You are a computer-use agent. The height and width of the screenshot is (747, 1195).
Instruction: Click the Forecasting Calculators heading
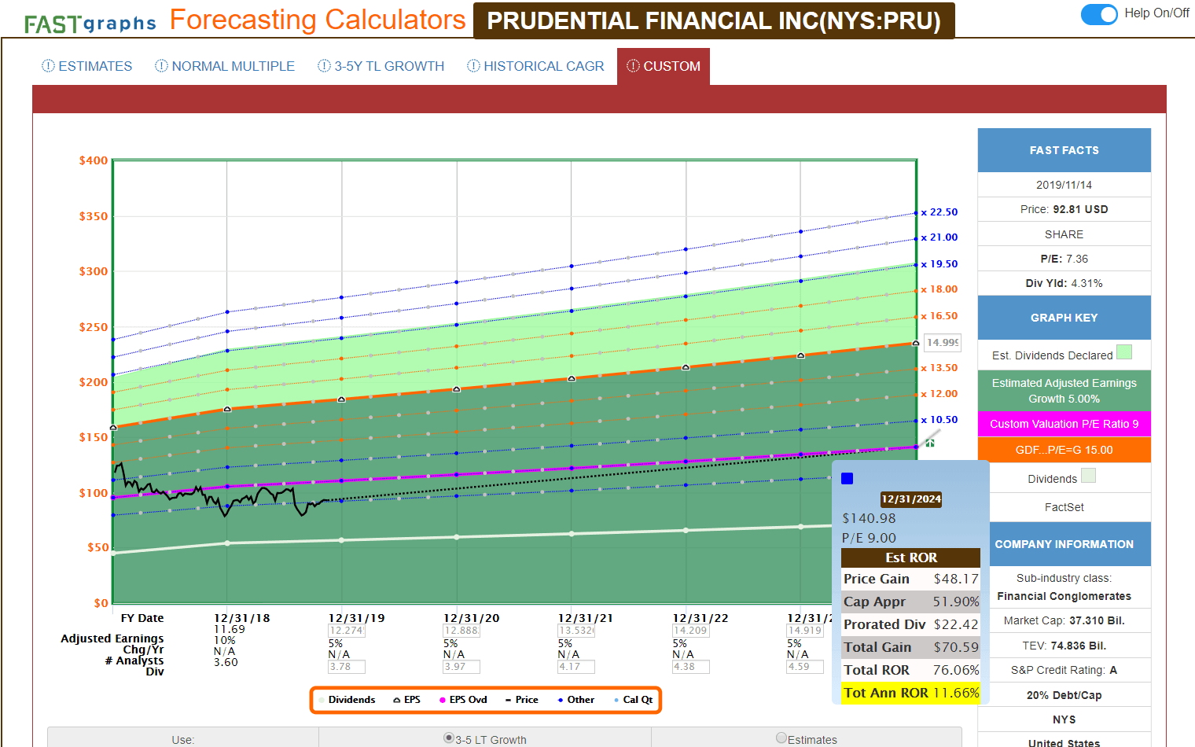click(x=318, y=20)
